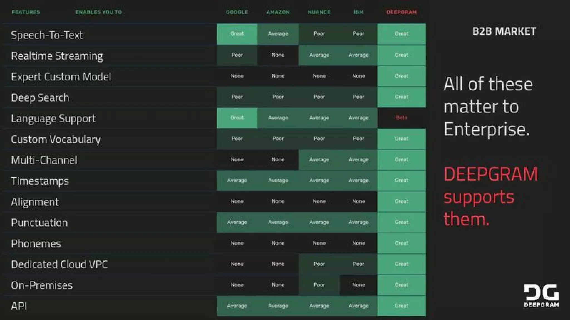Click the API row label
The width and height of the screenshot is (570, 320).
coord(19,306)
